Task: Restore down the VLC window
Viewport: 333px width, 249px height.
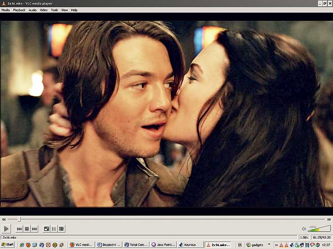Action: (325, 3)
